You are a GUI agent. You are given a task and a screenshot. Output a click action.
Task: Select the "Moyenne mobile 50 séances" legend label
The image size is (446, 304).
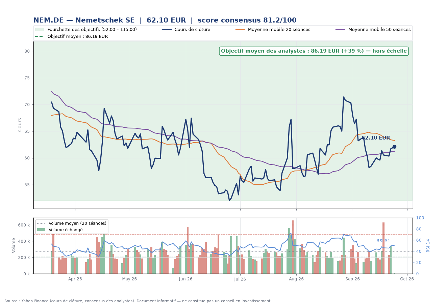pyautogui.click(x=379, y=30)
